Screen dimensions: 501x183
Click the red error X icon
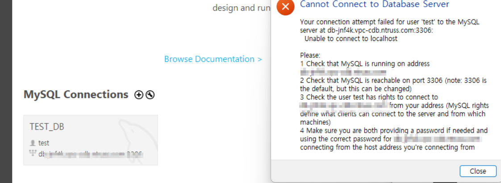[x=285, y=7]
